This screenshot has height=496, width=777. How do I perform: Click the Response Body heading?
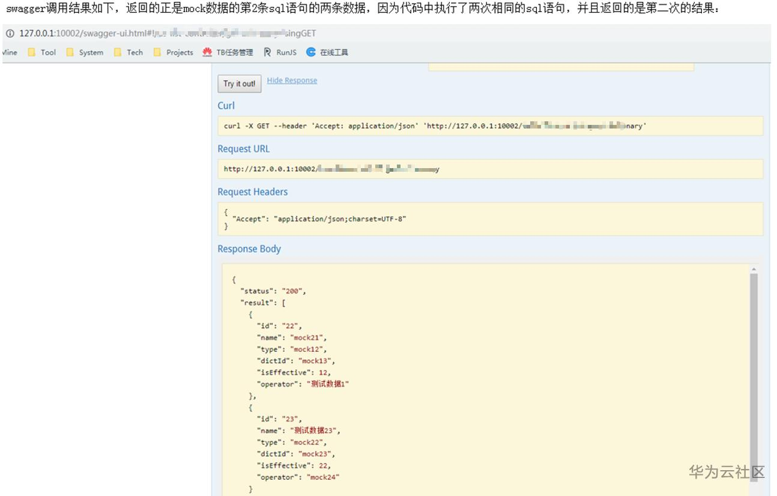point(249,249)
